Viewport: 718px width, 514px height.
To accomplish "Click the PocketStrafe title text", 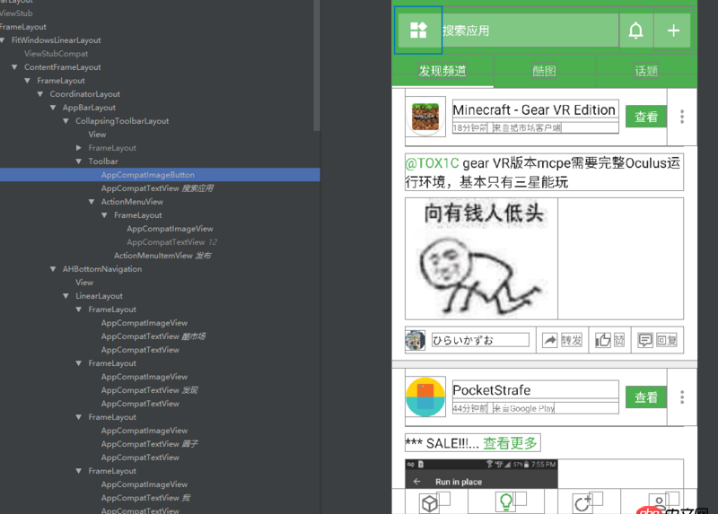I will coord(491,390).
